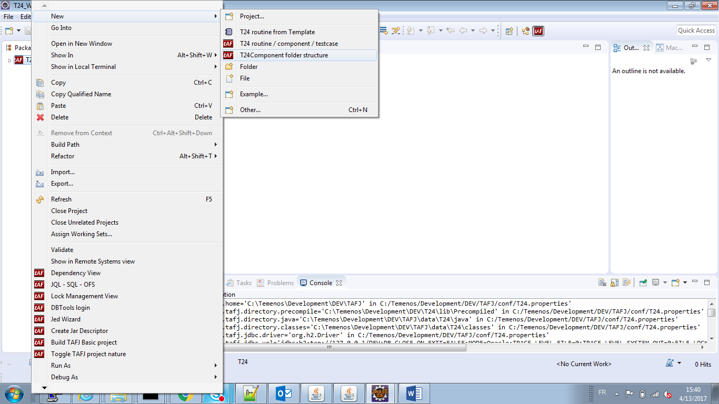The height and width of the screenshot is (404, 719).
Task: Select T24Component folder structure menu entry
Action: pyautogui.click(x=283, y=55)
